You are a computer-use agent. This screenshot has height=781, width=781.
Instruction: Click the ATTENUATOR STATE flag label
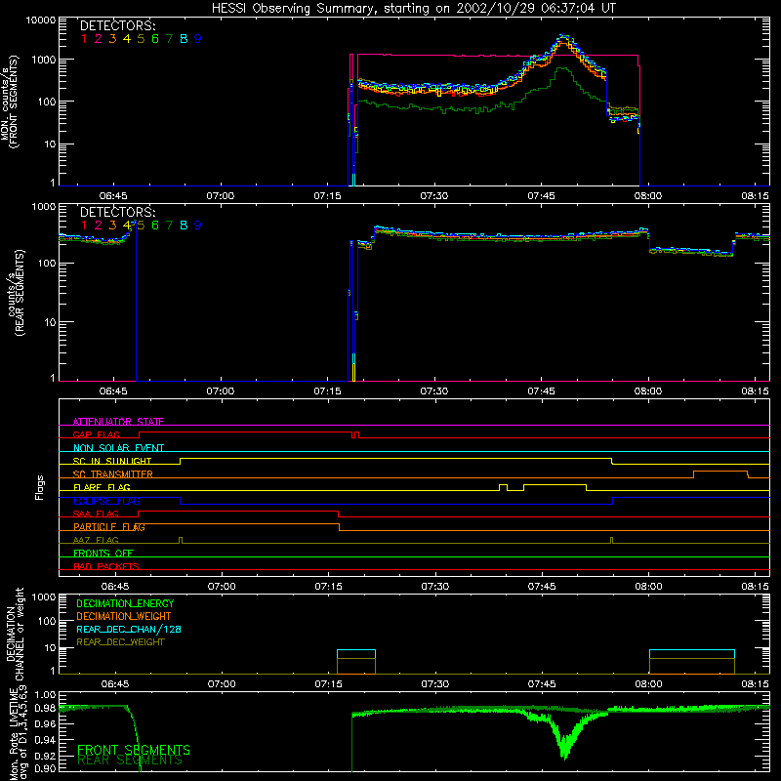coord(118,422)
